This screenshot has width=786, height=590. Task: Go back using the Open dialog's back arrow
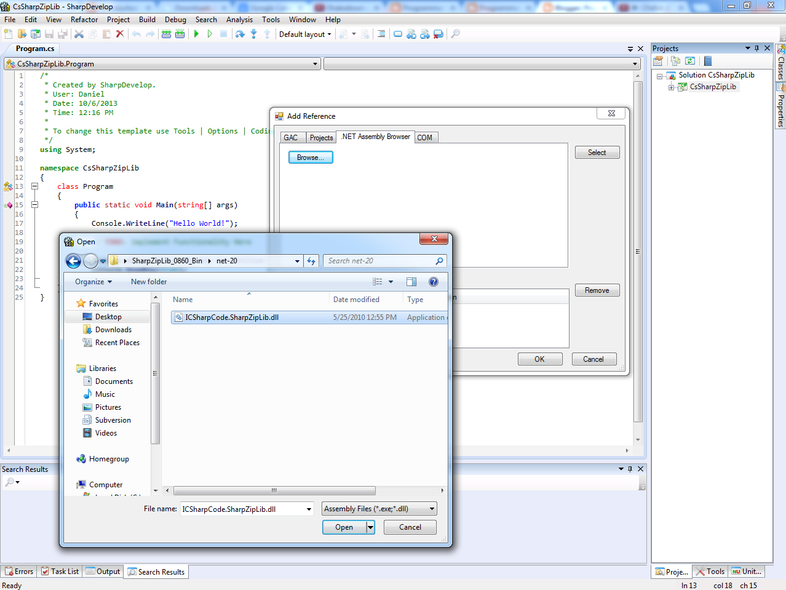coord(73,261)
